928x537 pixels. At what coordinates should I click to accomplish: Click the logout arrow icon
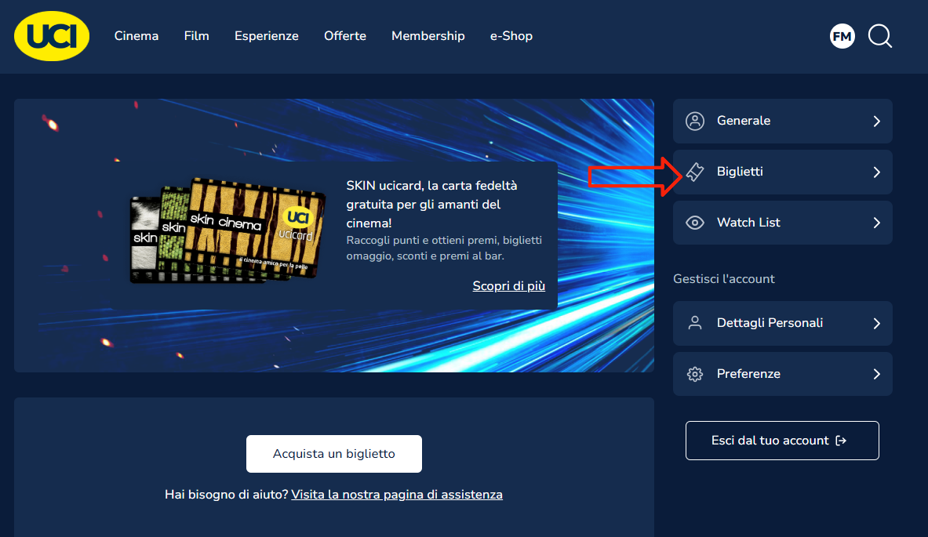click(x=841, y=441)
